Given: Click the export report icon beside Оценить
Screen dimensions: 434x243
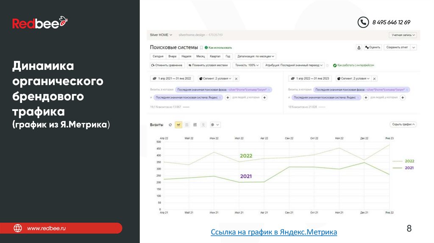Looking at the screenshot, I should tap(359, 47).
